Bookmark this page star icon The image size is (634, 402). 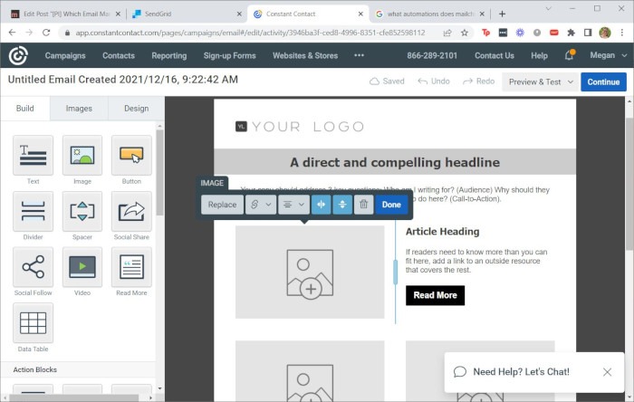(464, 33)
